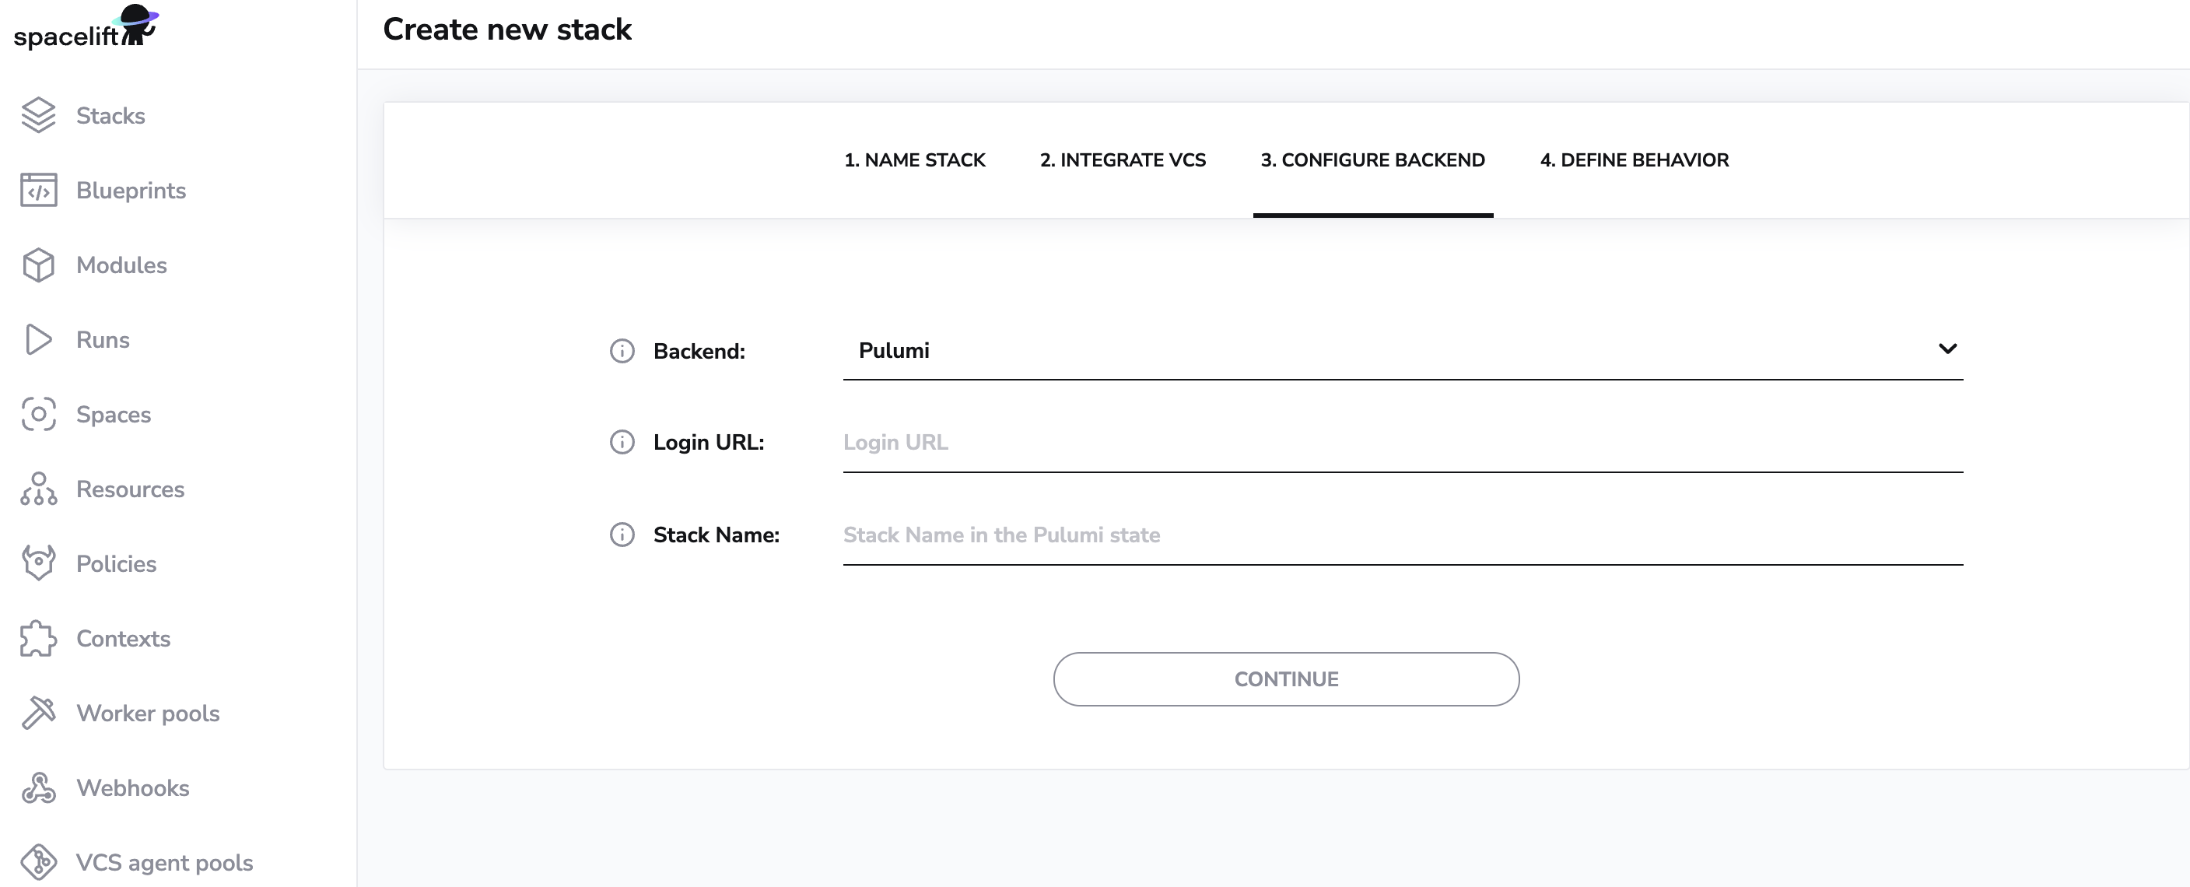
Task: Click the Webhooks sidebar icon
Action: coord(38,788)
